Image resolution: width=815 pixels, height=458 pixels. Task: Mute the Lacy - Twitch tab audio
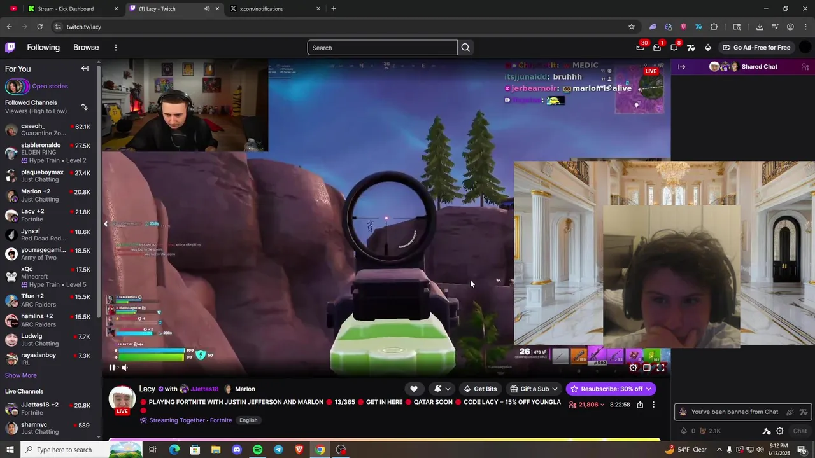[207, 8]
